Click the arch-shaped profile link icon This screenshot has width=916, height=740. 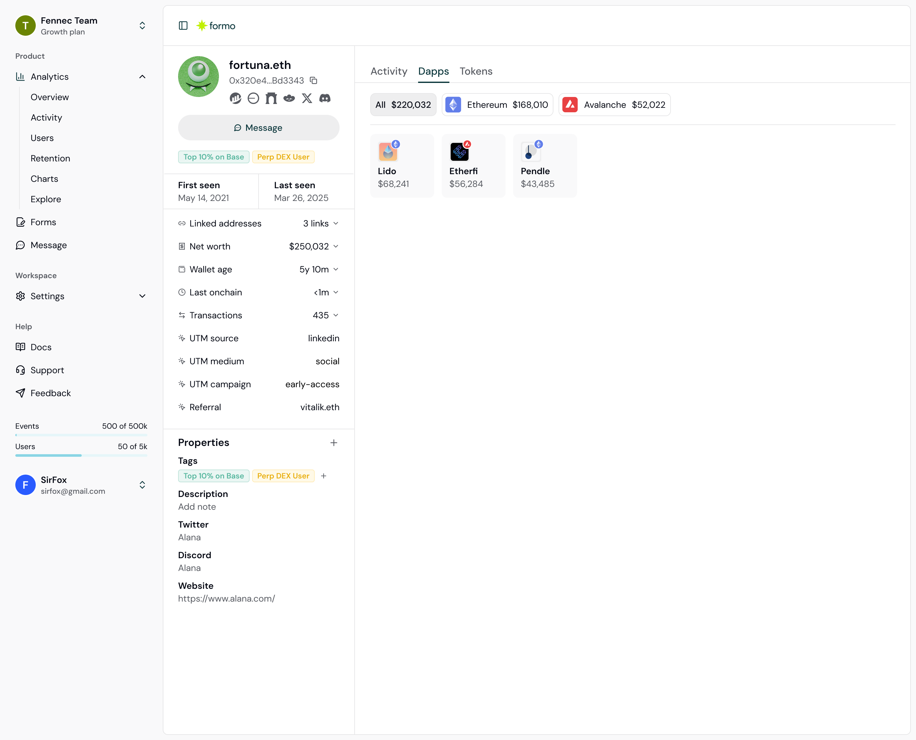[271, 99]
